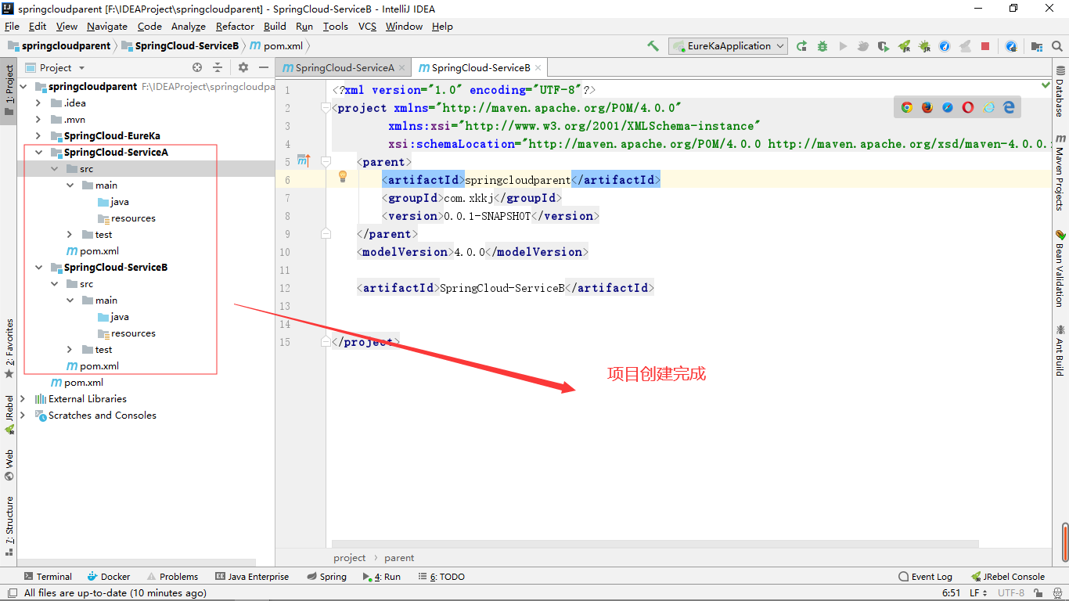
Task: Select pom.xml under SpringCloud-ServiceA
Action: point(99,251)
